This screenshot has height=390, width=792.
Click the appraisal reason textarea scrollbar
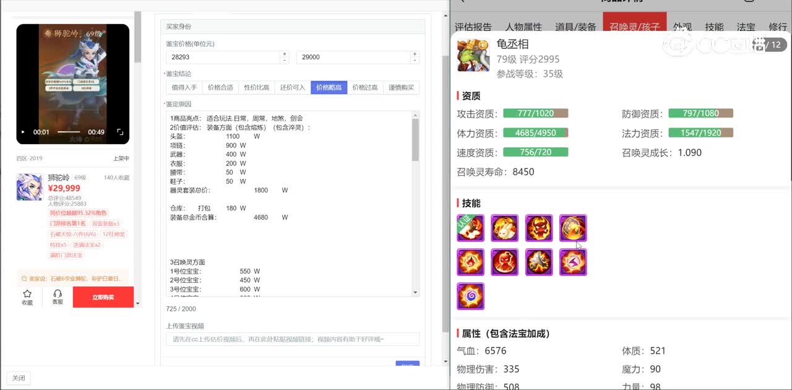click(416, 139)
